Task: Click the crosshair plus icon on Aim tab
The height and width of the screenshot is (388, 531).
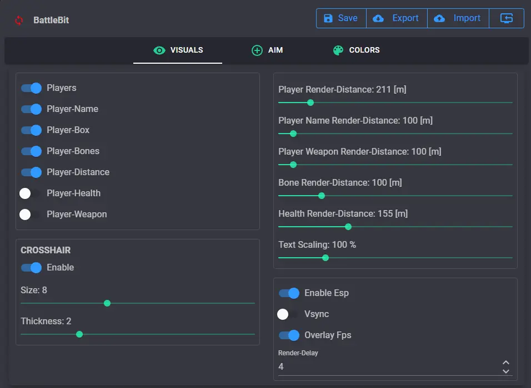Action: click(257, 50)
